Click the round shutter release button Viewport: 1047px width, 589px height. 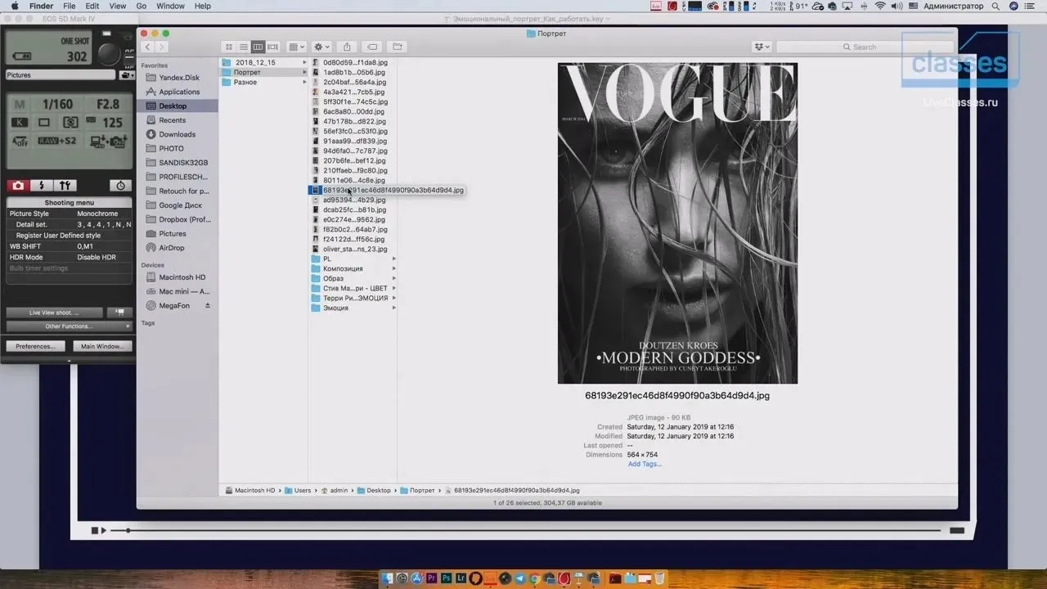[x=109, y=53]
